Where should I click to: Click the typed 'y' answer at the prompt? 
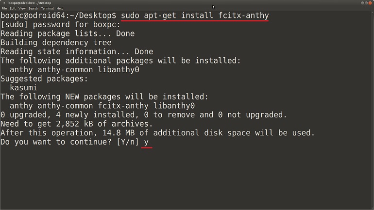click(x=146, y=142)
